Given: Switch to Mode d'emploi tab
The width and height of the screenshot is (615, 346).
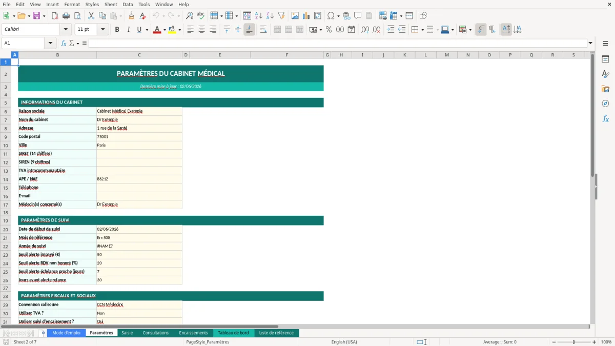Looking at the screenshot, I should click(x=66, y=333).
